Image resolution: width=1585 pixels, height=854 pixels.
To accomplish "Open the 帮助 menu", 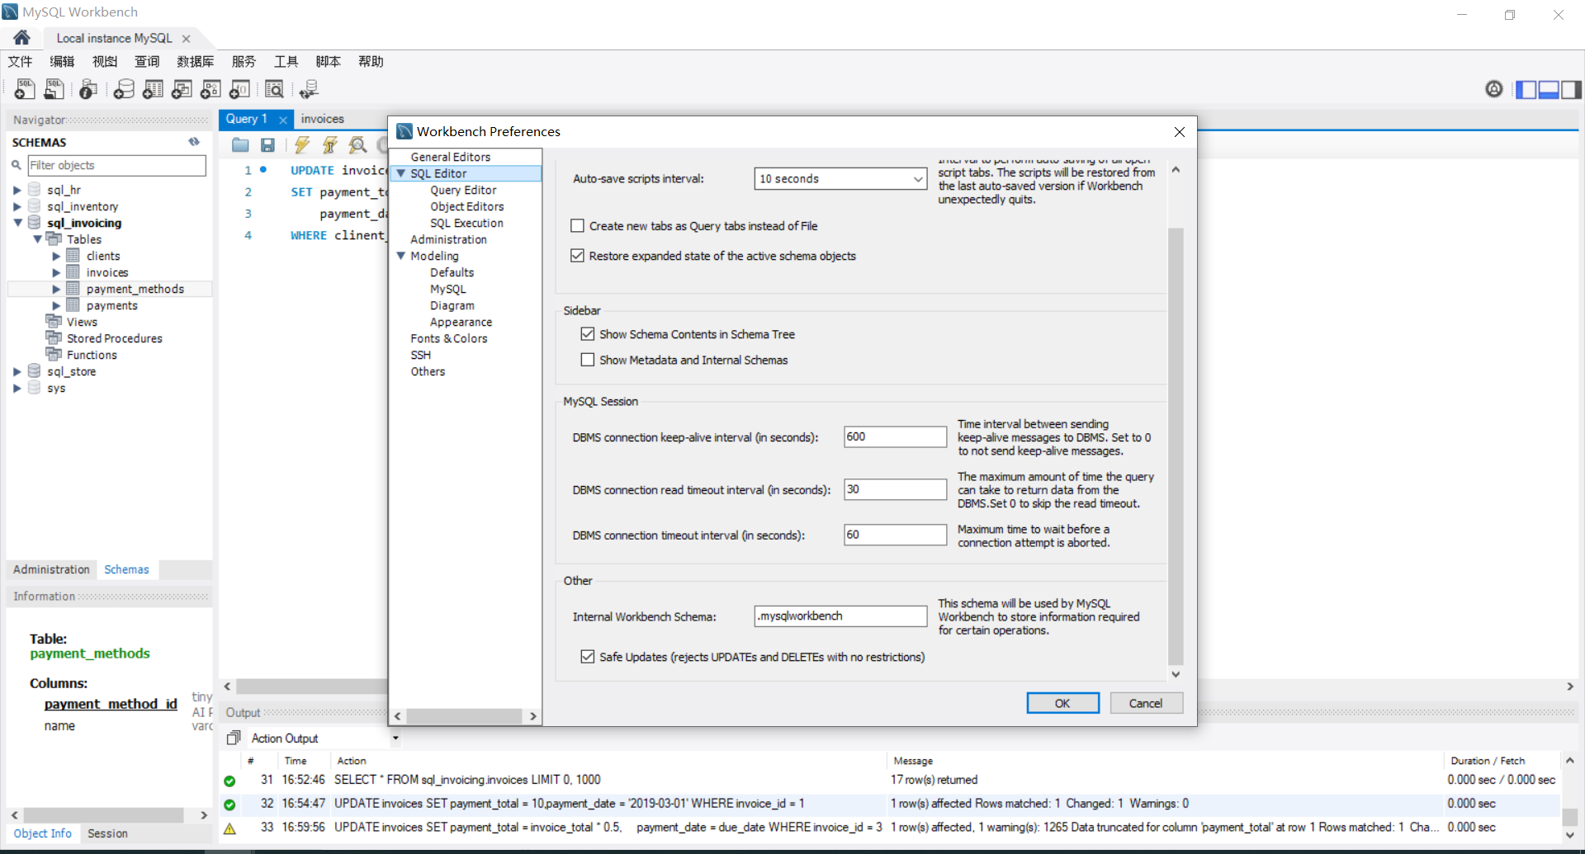I will click(371, 62).
